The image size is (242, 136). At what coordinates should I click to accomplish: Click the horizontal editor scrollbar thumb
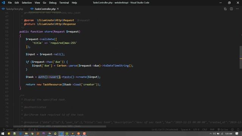60,126
